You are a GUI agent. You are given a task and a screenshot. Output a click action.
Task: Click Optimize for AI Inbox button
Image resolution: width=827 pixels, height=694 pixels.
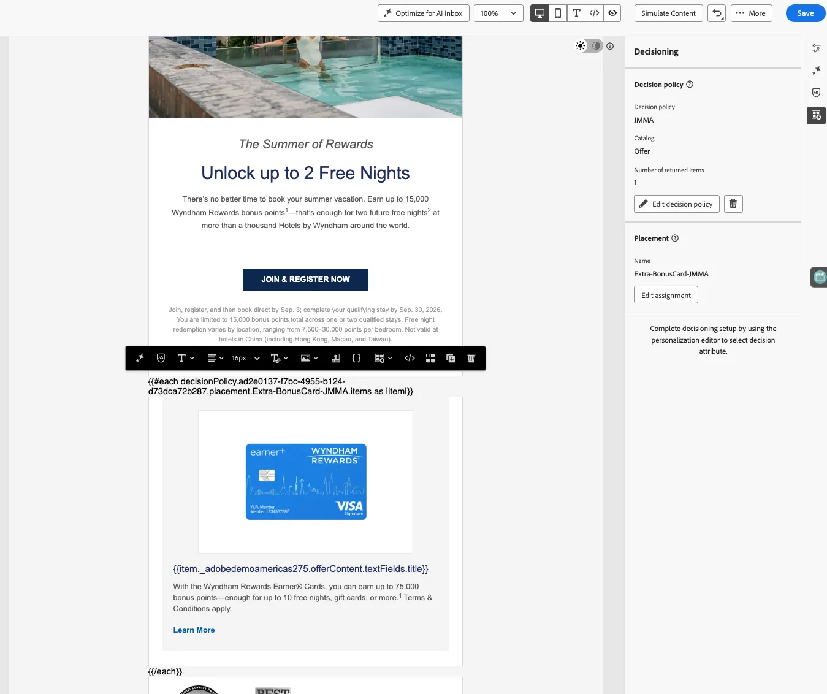coord(424,13)
